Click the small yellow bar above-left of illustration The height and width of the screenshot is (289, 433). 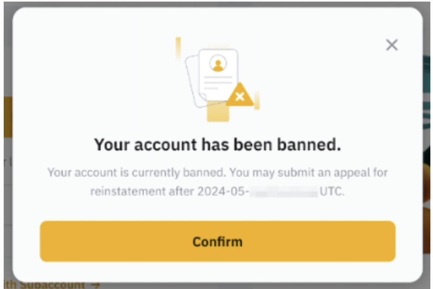178,48
